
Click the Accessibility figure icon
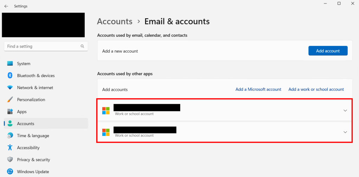10,148
